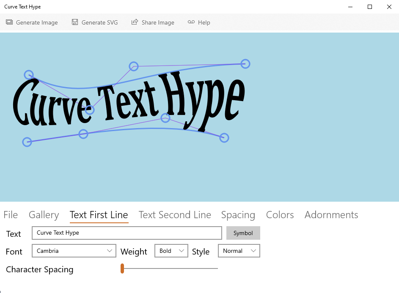Click the Generate SVG save icon
This screenshot has height=293, width=399.
pyautogui.click(x=75, y=22)
